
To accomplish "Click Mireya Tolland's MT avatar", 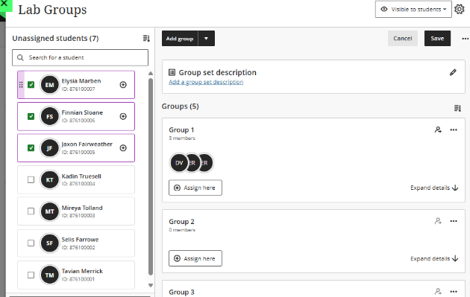I will [49, 211].
